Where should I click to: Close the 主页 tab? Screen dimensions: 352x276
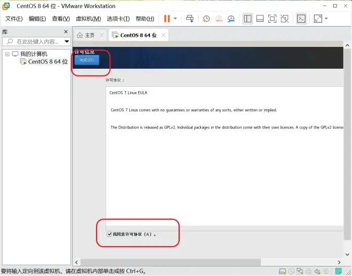102,35
